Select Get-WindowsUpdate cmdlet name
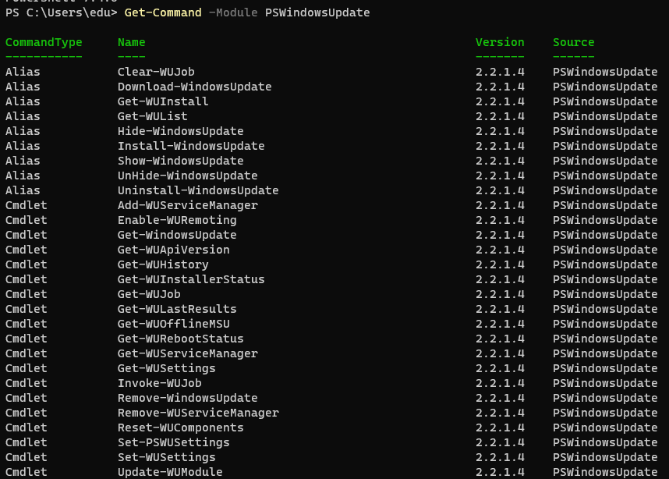The width and height of the screenshot is (669, 479). click(177, 235)
